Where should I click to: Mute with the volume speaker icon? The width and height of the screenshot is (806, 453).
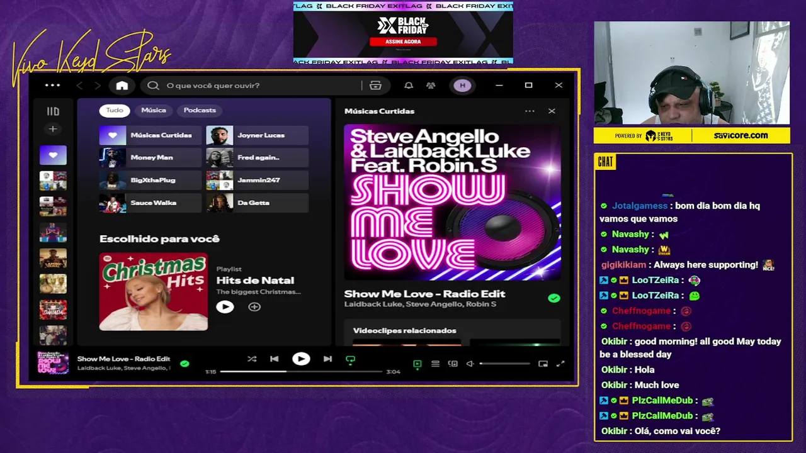point(470,364)
